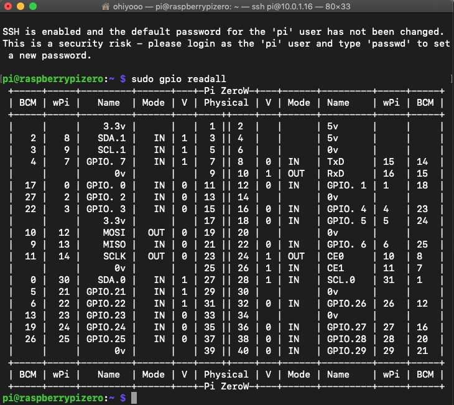
Task: Click the 'SCL.0' name cell
Action: 341,280
